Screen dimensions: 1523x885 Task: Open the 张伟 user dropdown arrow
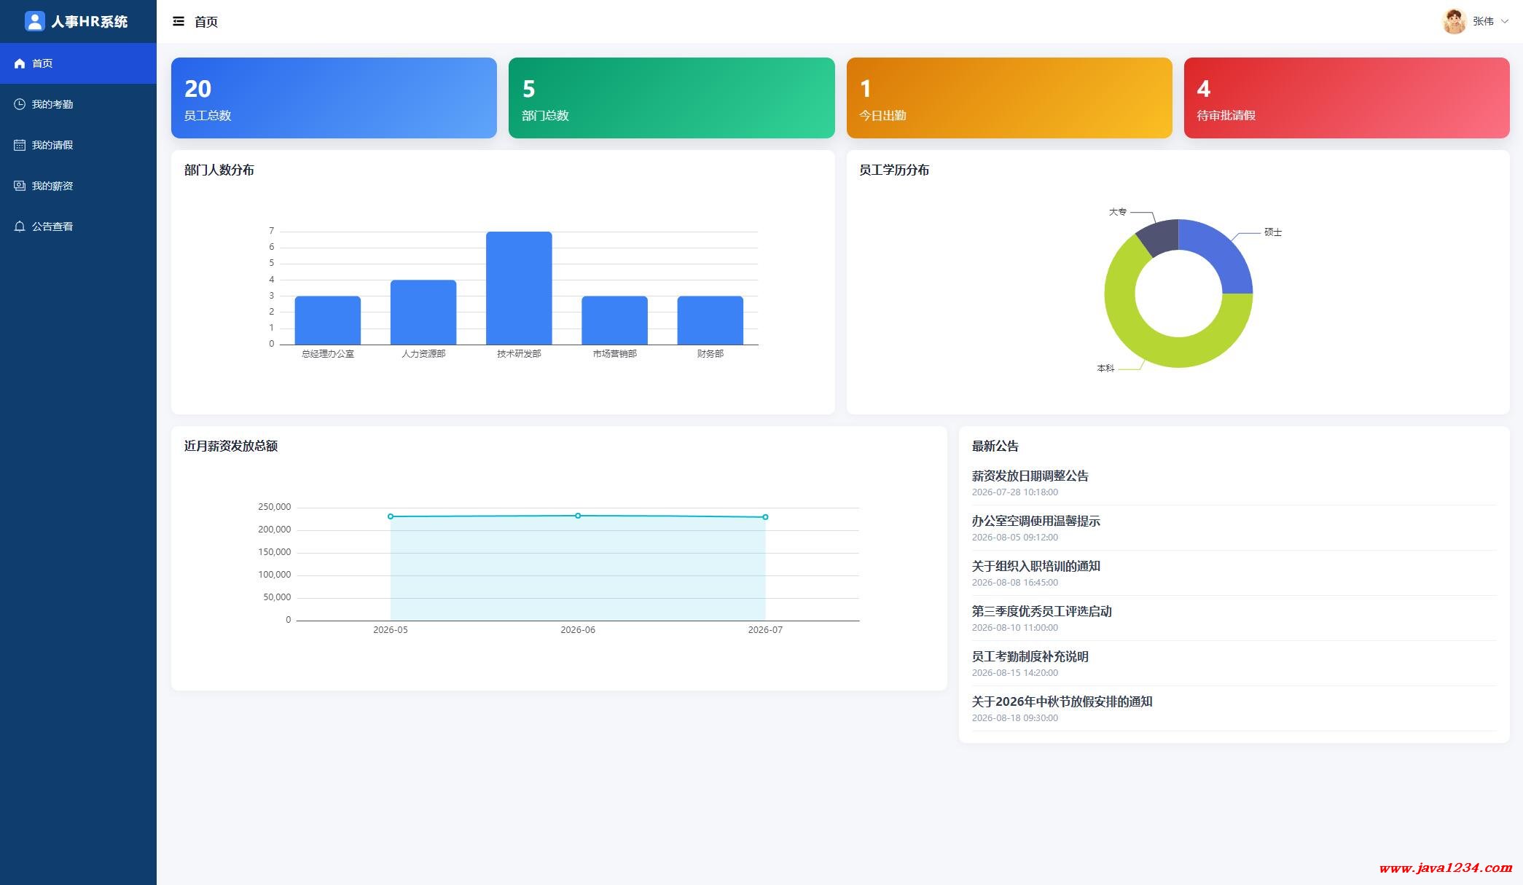[1505, 21]
